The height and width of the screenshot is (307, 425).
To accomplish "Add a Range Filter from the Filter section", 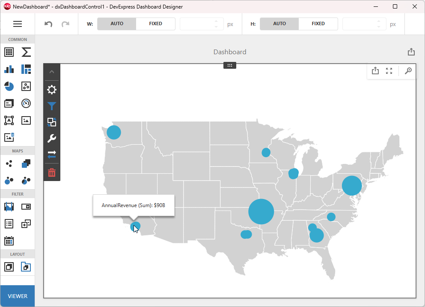I will pos(9,206).
